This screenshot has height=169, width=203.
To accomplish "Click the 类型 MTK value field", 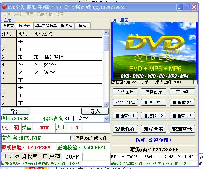I will pos(45,128).
